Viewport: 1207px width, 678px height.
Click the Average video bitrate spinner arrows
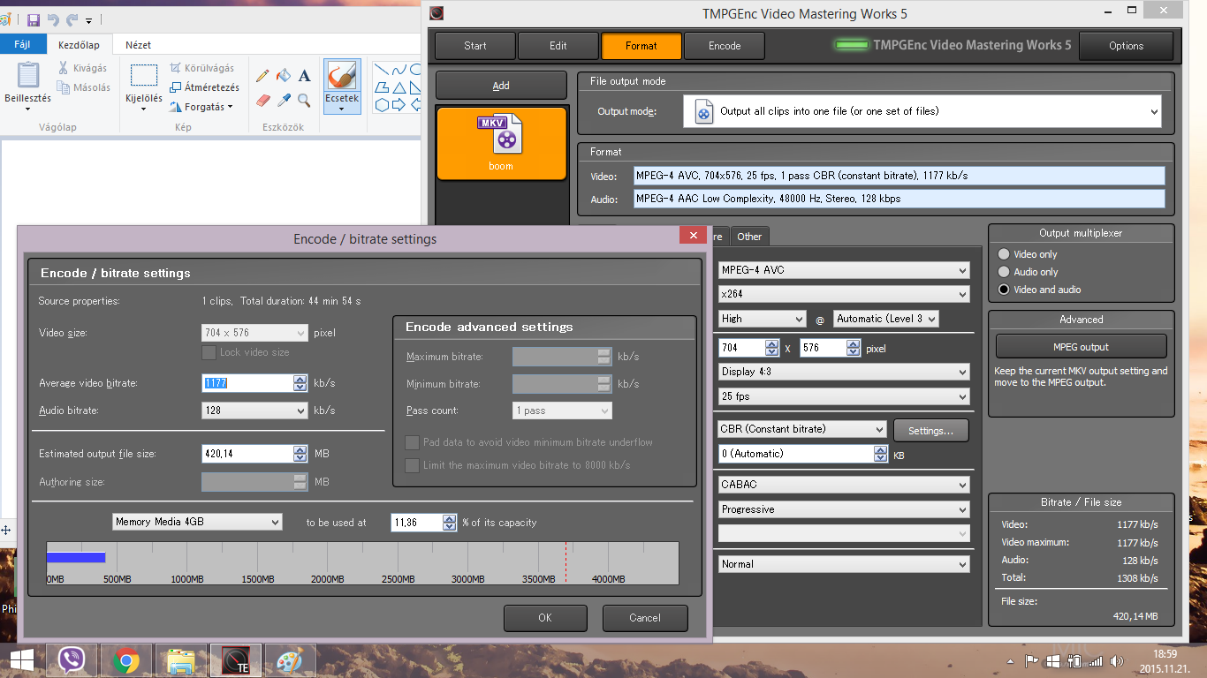[300, 383]
